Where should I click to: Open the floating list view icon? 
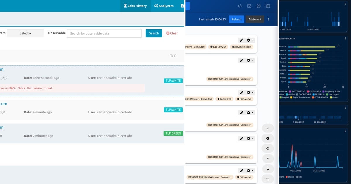click(x=268, y=179)
